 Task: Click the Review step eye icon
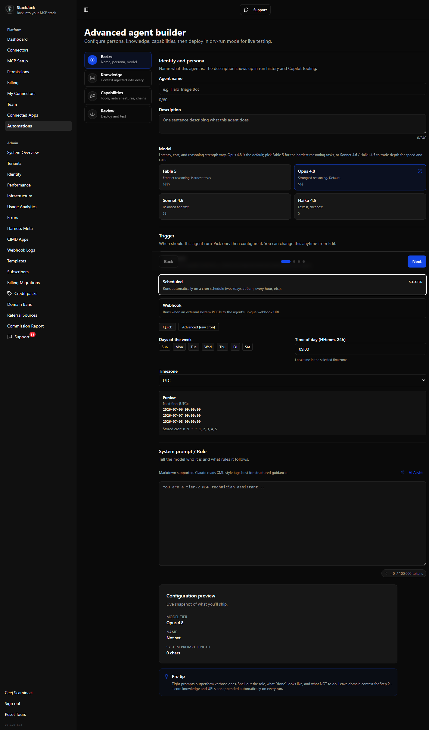pyautogui.click(x=92, y=114)
